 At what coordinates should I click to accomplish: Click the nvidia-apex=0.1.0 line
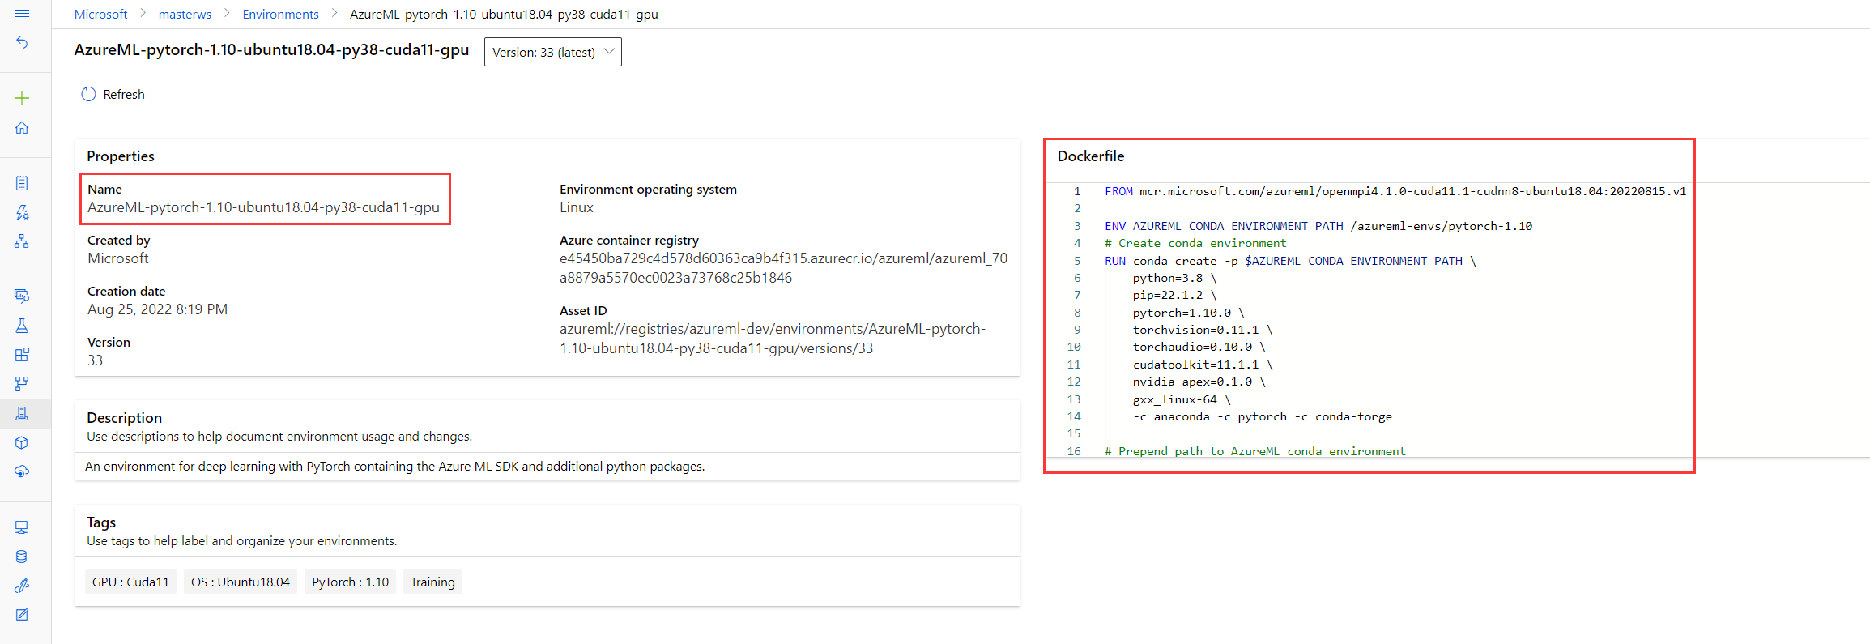[1199, 382]
